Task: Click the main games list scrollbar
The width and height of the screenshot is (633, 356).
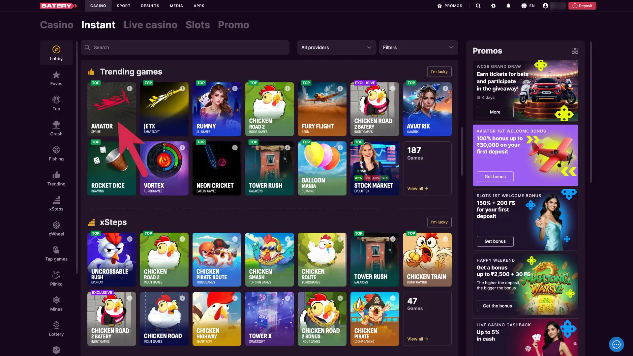Action: click(x=462, y=151)
